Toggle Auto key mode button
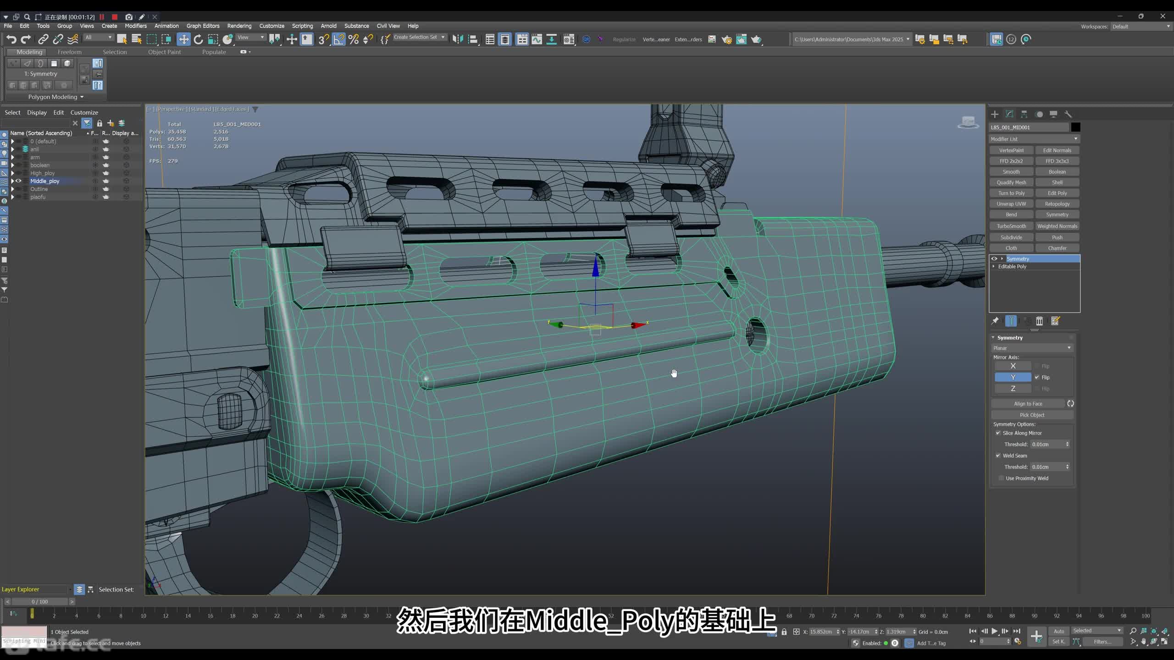The width and height of the screenshot is (1174, 660). [x=1059, y=631]
